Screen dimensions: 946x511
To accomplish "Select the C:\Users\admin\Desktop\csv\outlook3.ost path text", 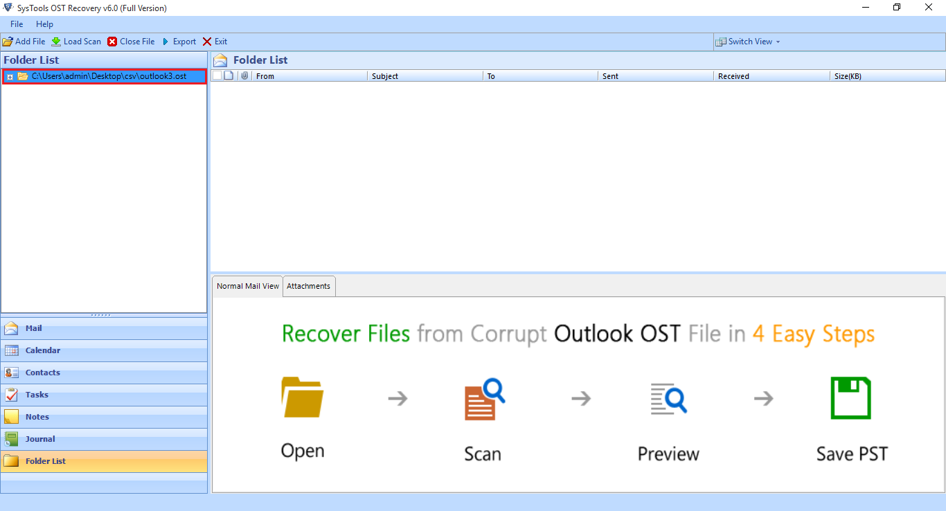I will 109,76.
